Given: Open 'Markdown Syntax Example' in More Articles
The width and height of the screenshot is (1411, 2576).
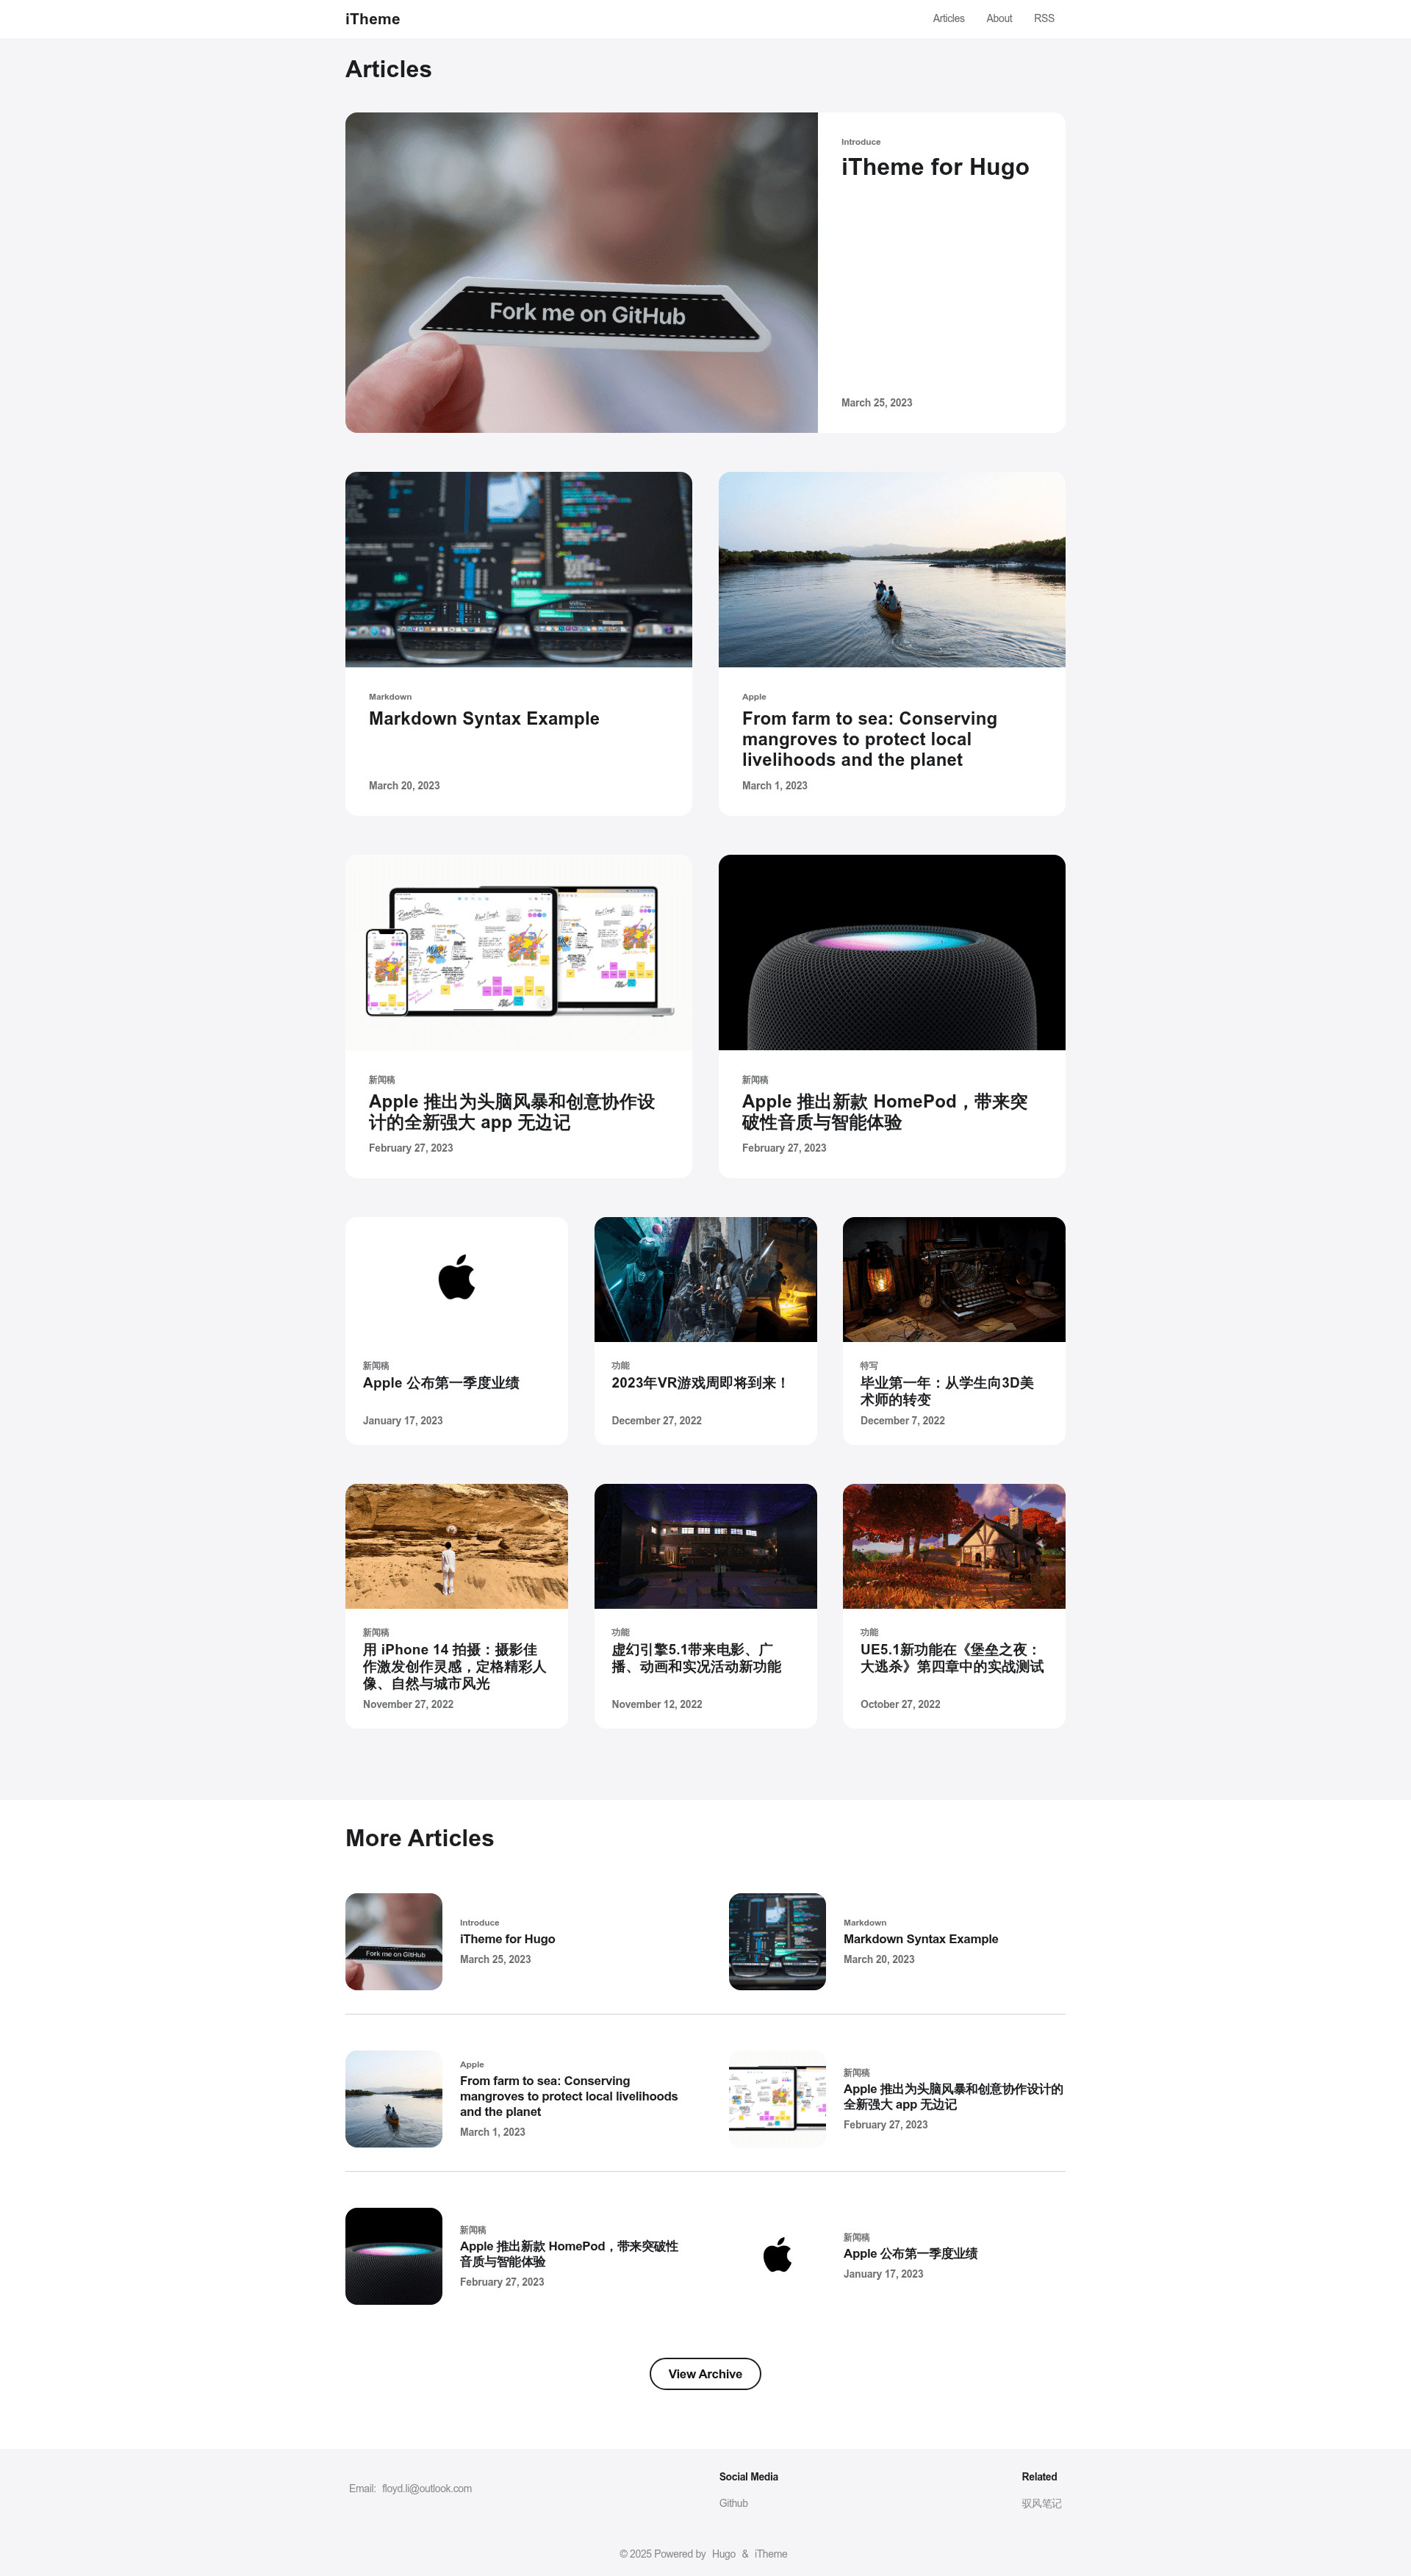Looking at the screenshot, I should [x=920, y=1939].
